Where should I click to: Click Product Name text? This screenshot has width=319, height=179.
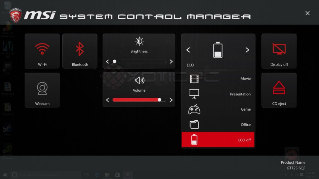coord(293,162)
